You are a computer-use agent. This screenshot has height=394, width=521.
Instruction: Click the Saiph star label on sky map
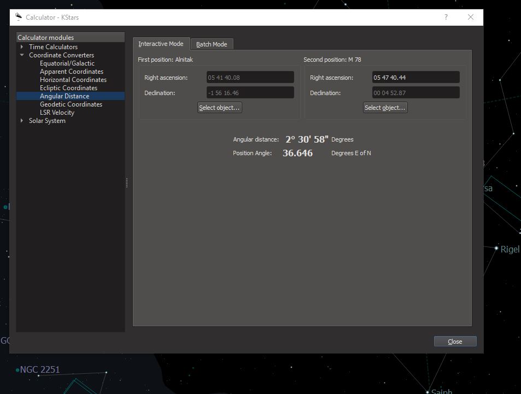(x=441, y=391)
